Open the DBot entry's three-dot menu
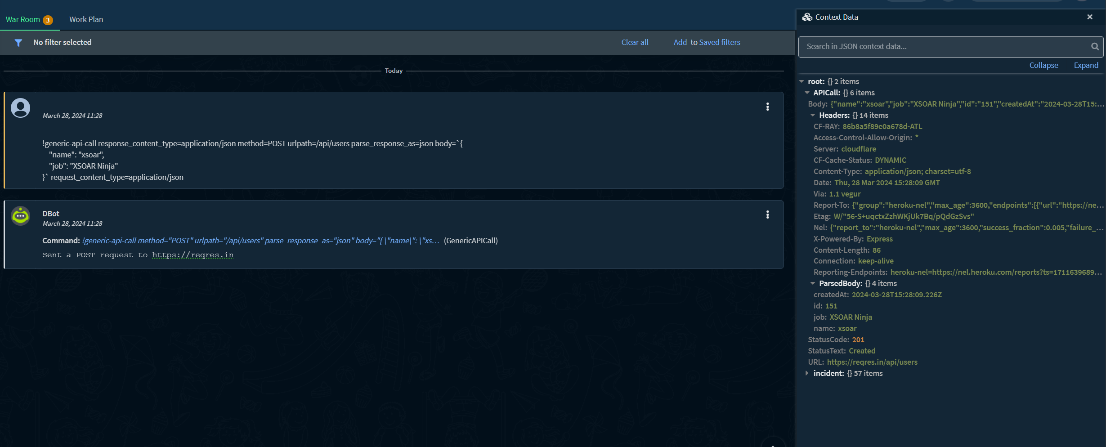This screenshot has height=447, width=1106. click(767, 215)
